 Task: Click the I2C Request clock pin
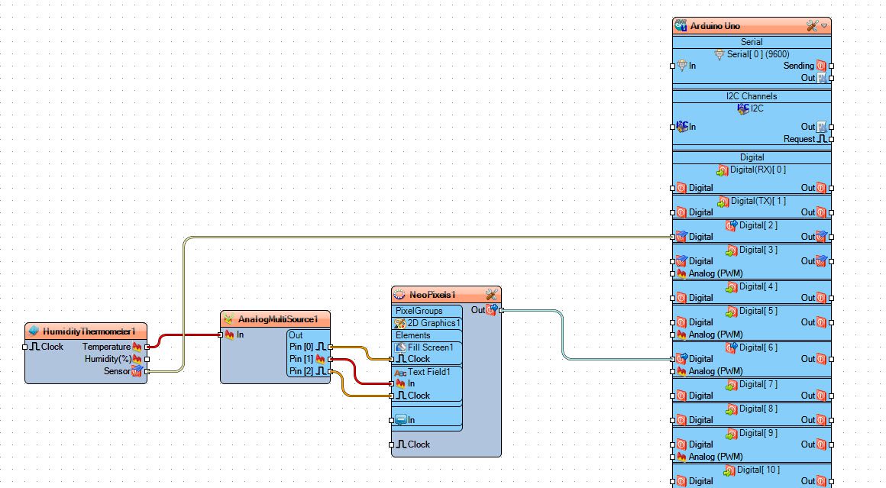[831, 139]
